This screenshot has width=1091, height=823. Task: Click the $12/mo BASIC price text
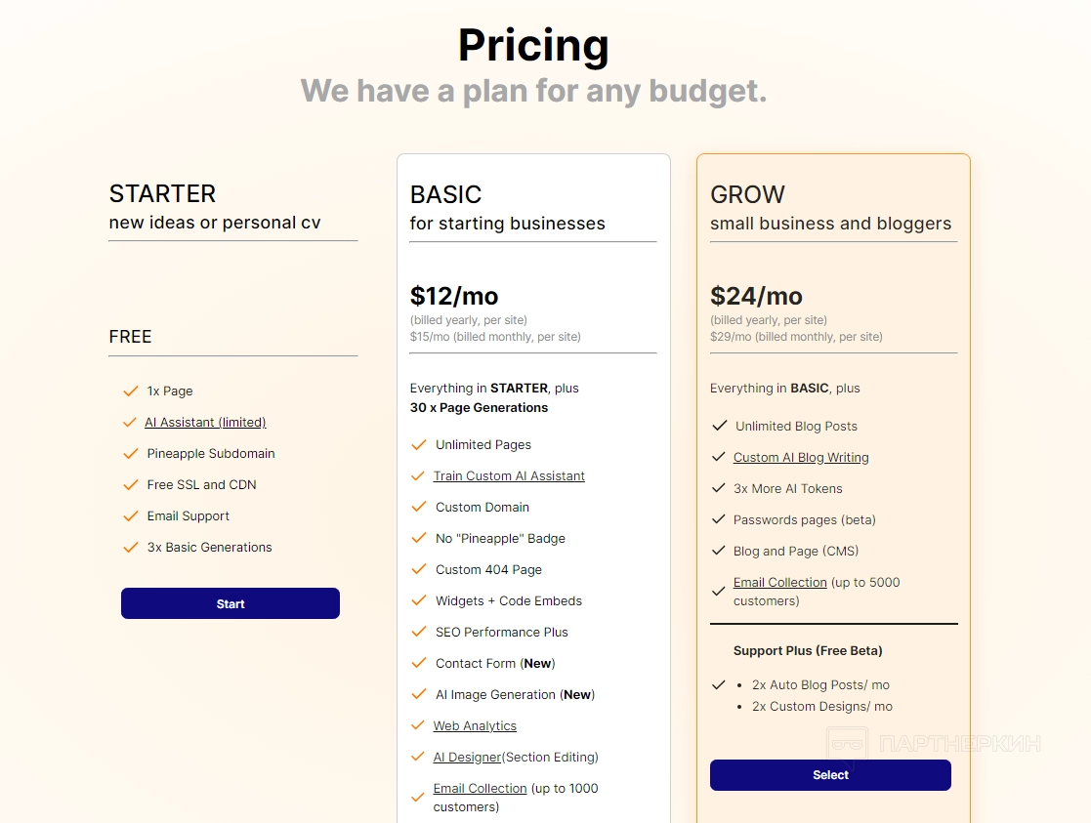[x=454, y=296]
